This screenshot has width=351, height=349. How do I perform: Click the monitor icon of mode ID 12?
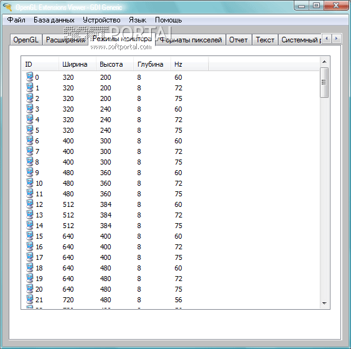pos(29,204)
